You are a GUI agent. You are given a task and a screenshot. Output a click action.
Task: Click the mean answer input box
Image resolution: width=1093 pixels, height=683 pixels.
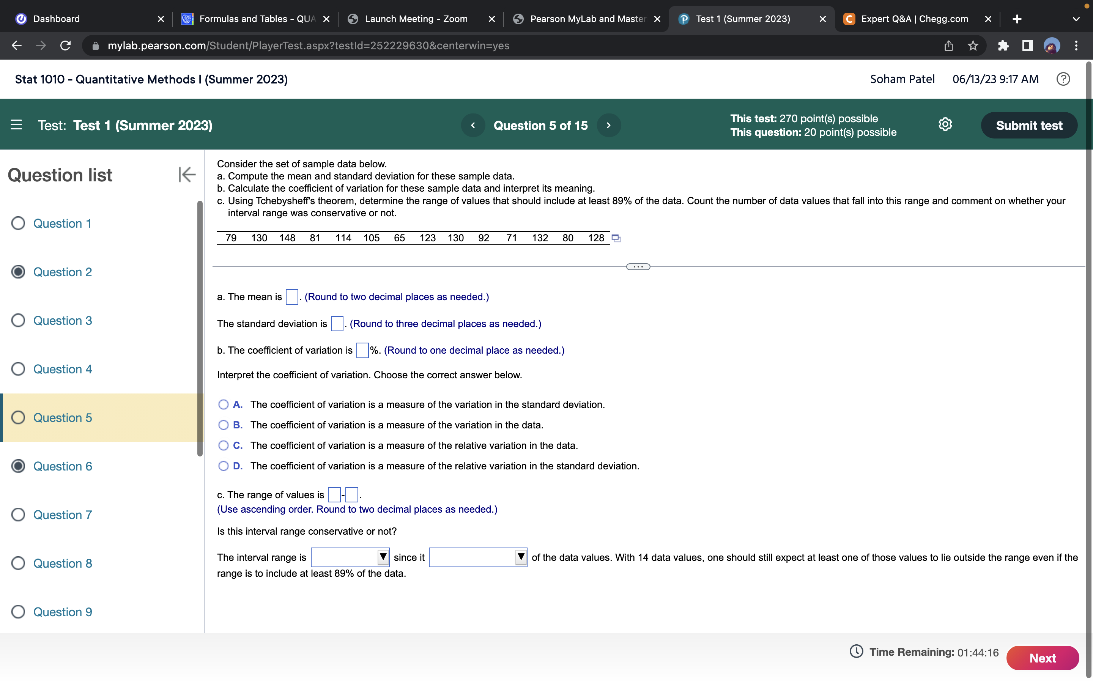[x=291, y=297]
